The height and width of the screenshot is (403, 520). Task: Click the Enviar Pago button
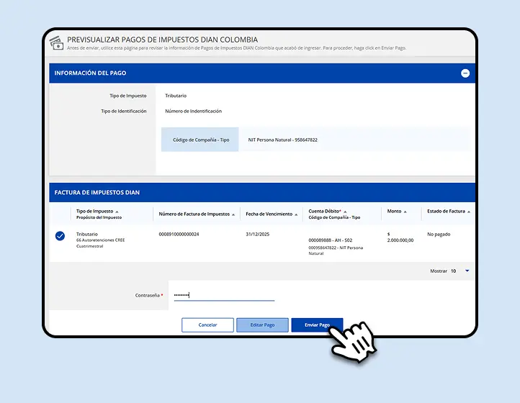pos(317,325)
